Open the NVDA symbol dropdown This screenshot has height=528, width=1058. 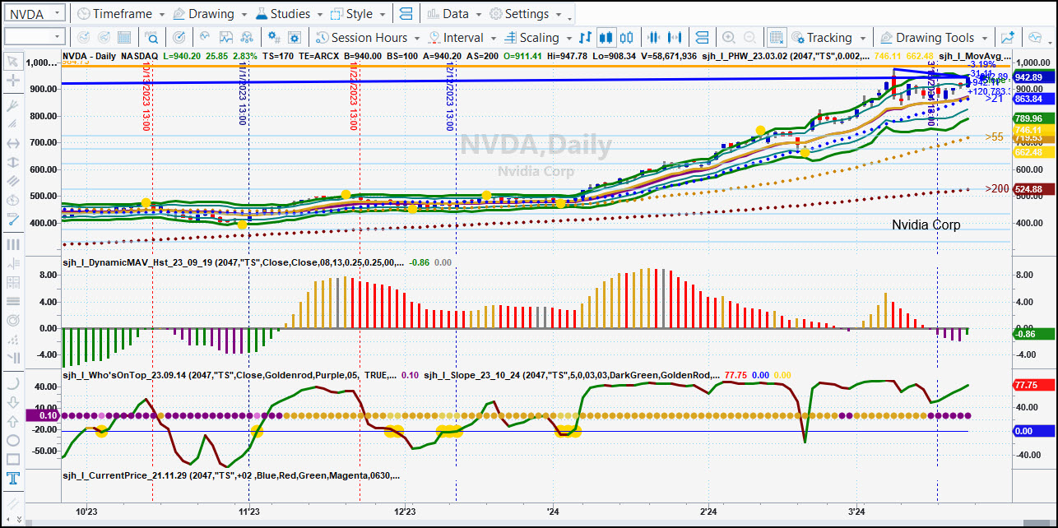pos(57,13)
